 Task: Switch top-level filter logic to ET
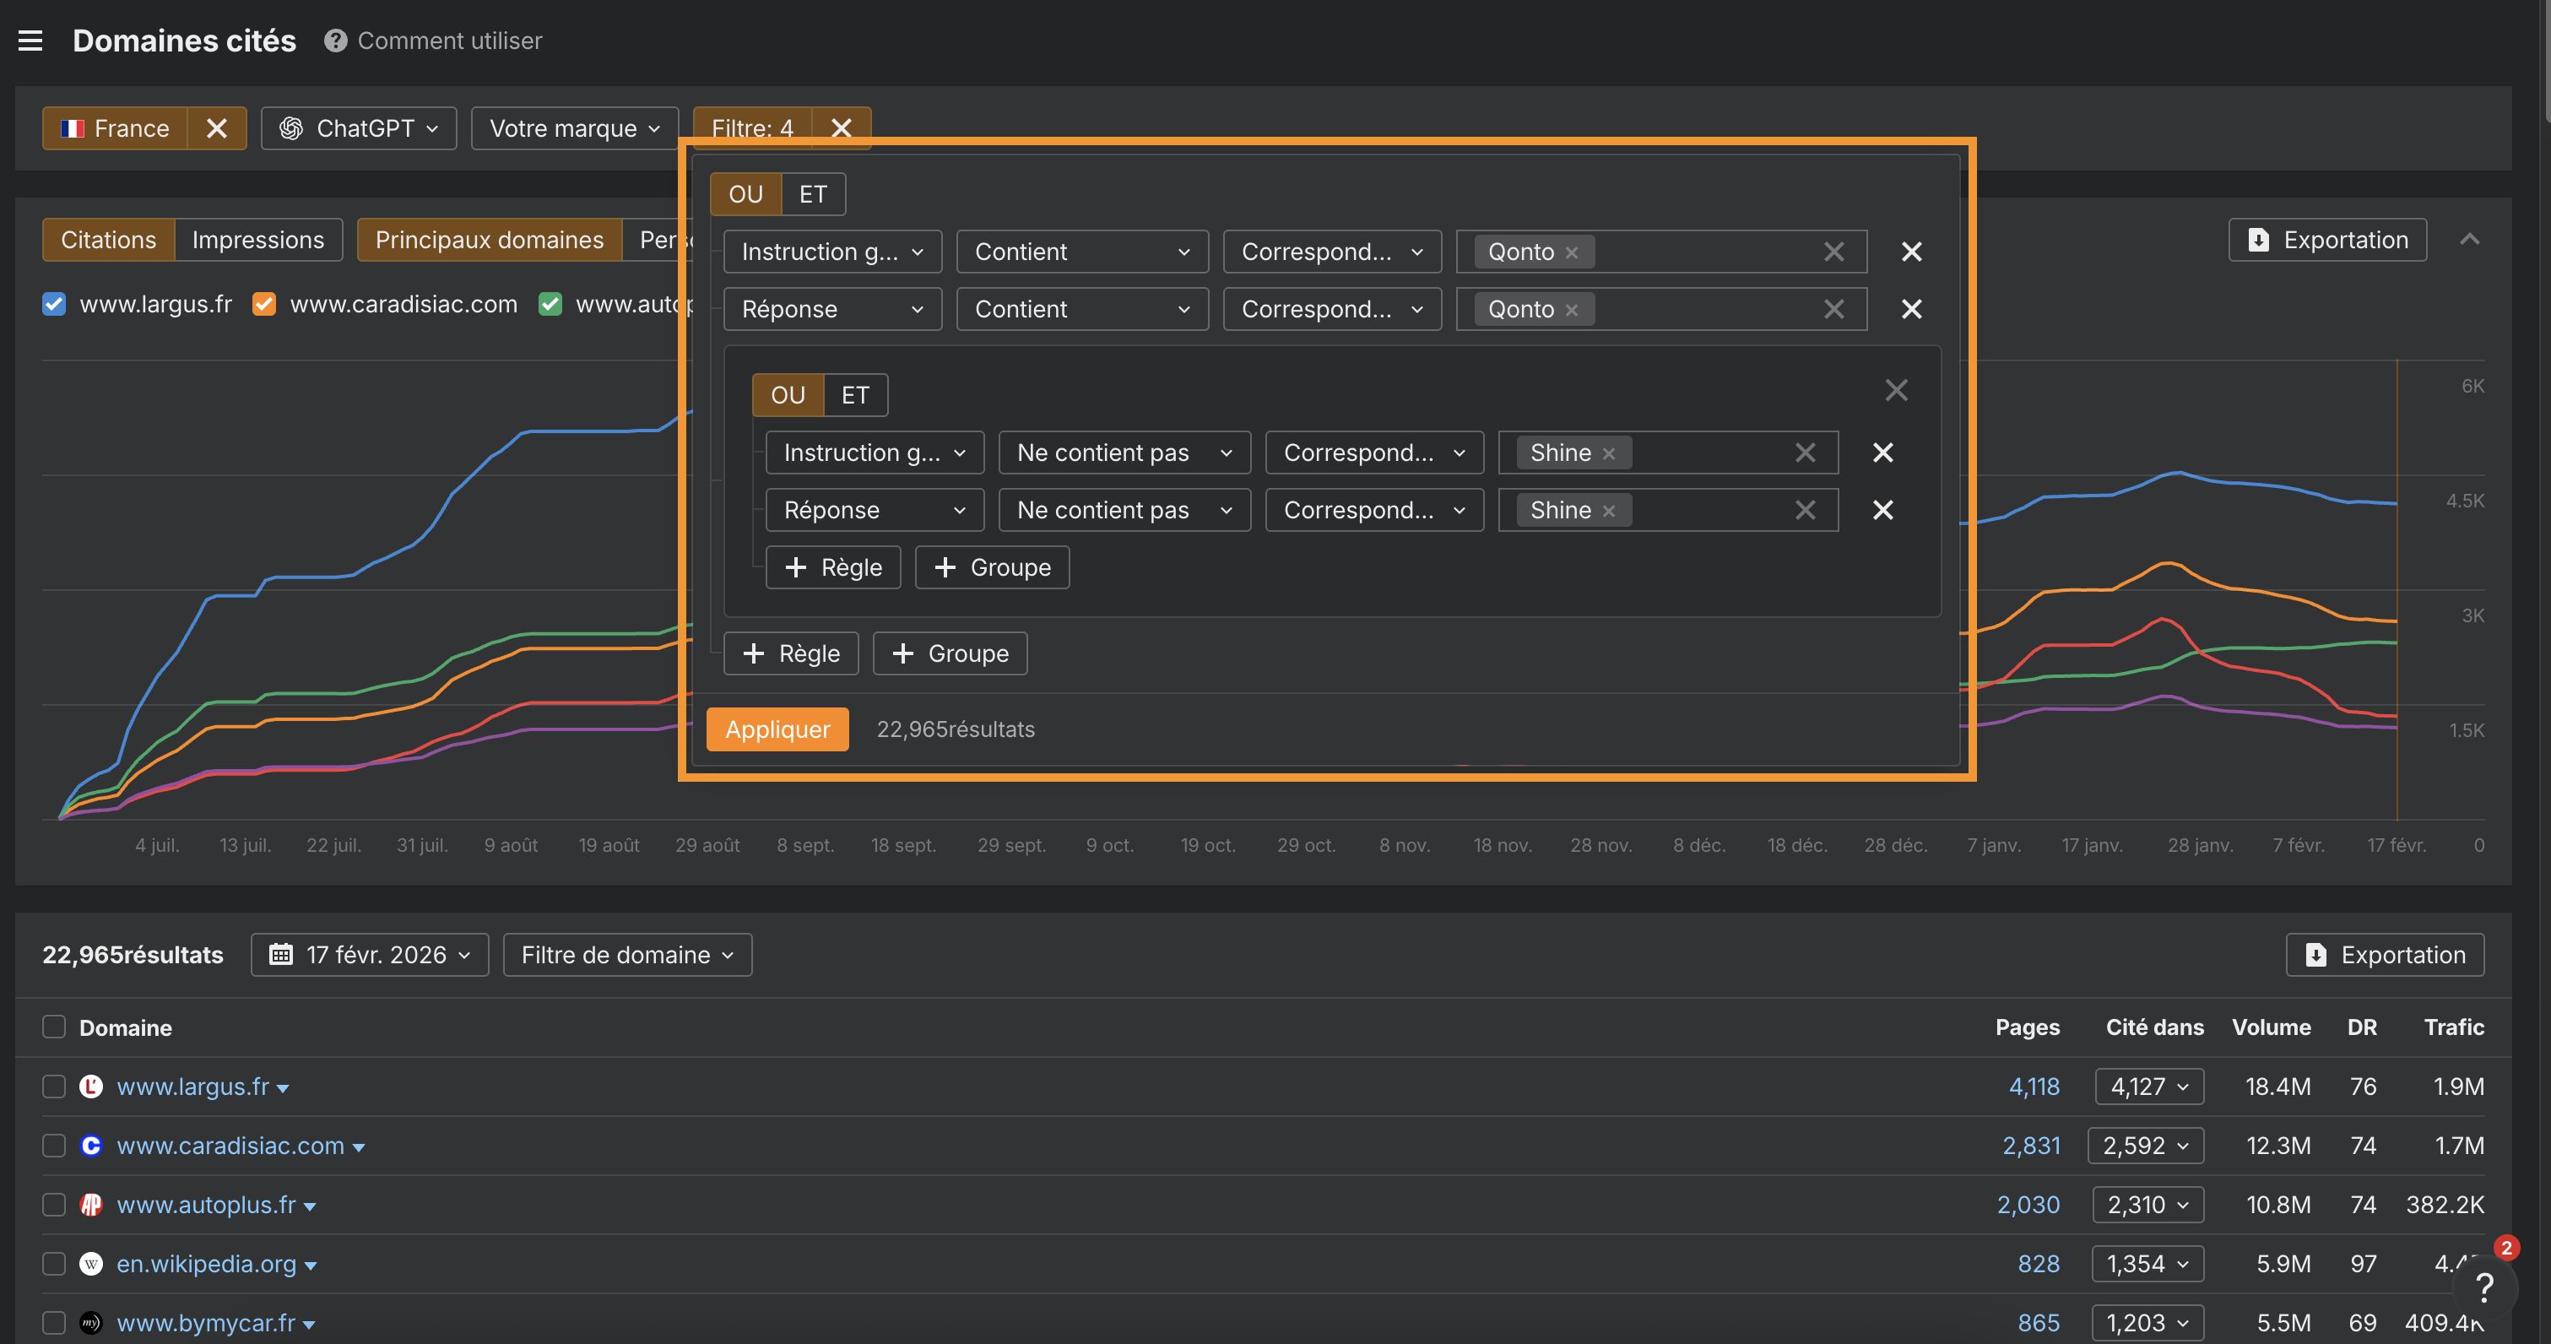click(812, 194)
